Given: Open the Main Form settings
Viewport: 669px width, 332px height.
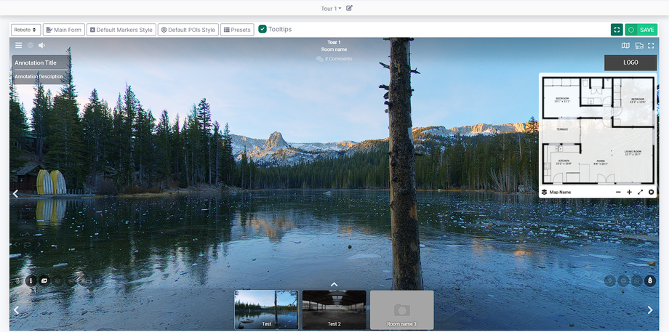Looking at the screenshot, I should tap(64, 30).
